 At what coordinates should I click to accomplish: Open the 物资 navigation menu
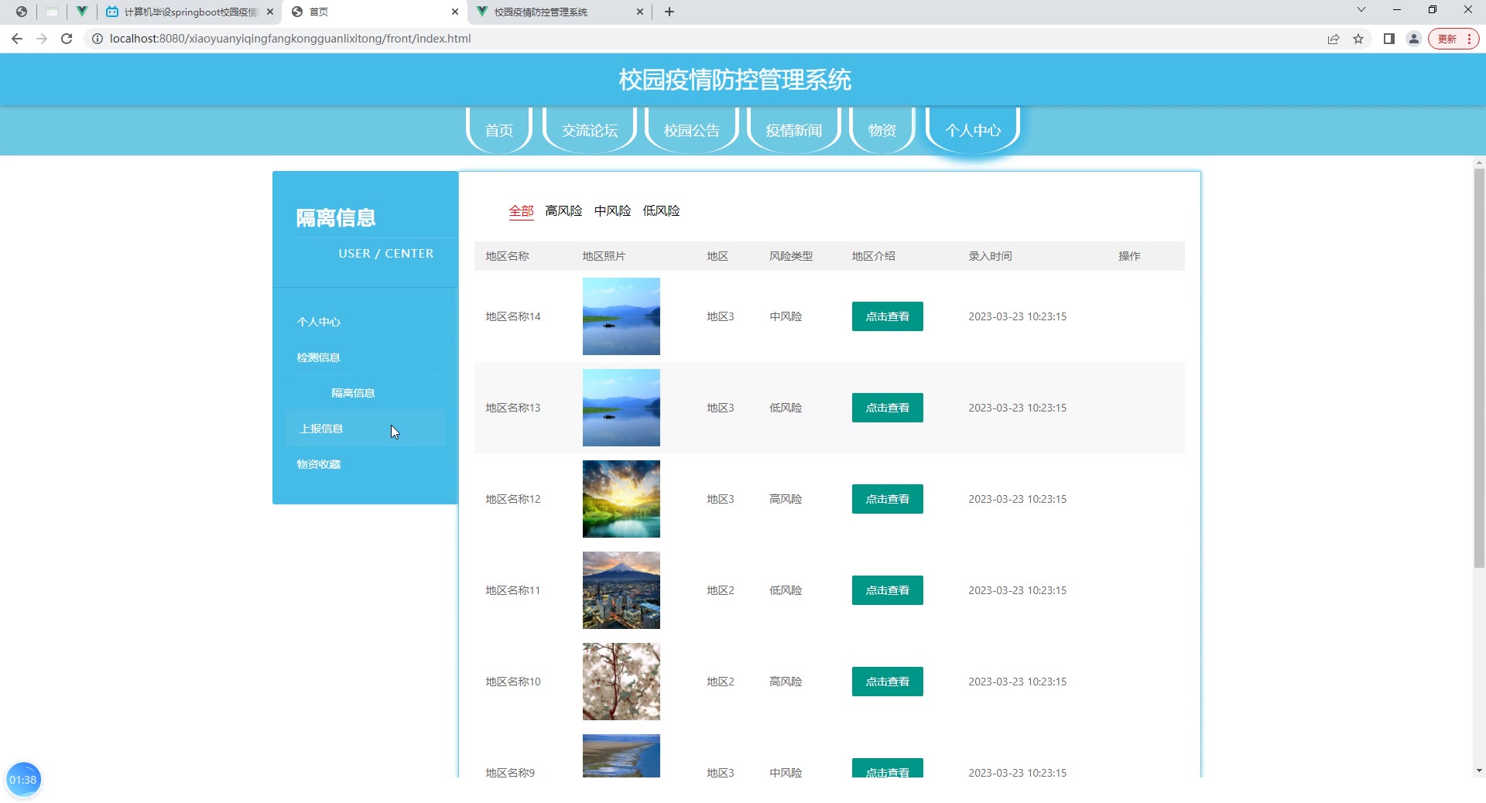point(882,130)
